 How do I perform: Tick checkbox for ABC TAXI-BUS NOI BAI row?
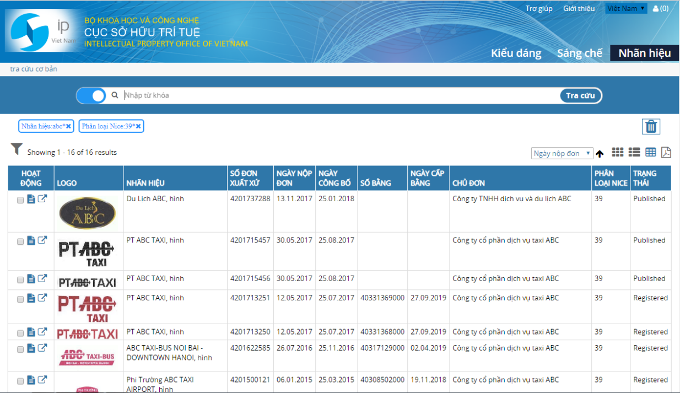[20, 349]
